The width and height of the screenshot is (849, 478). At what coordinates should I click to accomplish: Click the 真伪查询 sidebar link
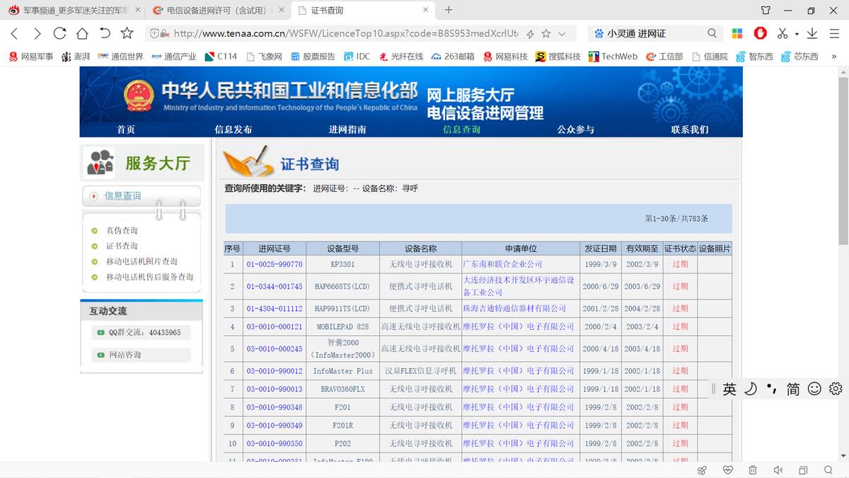pos(122,230)
